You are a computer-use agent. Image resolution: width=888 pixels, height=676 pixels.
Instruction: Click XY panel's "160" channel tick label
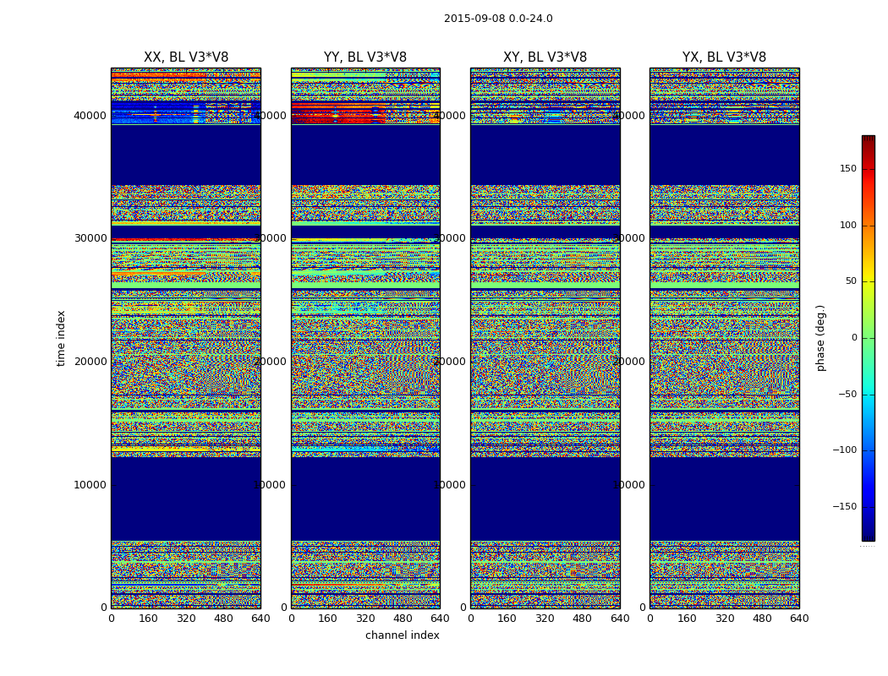[507, 619]
